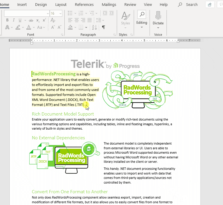Screen dimensions: 223x205
Task: Open the Design tab
Action: pos(41,5)
